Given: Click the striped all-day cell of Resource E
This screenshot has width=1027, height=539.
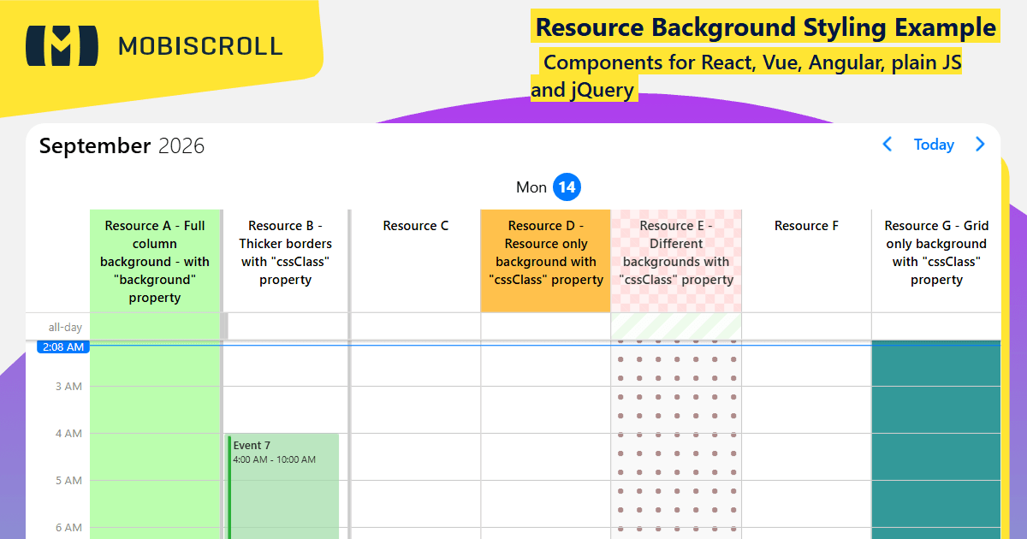Looking at the screenshot, I should [676, 326].
